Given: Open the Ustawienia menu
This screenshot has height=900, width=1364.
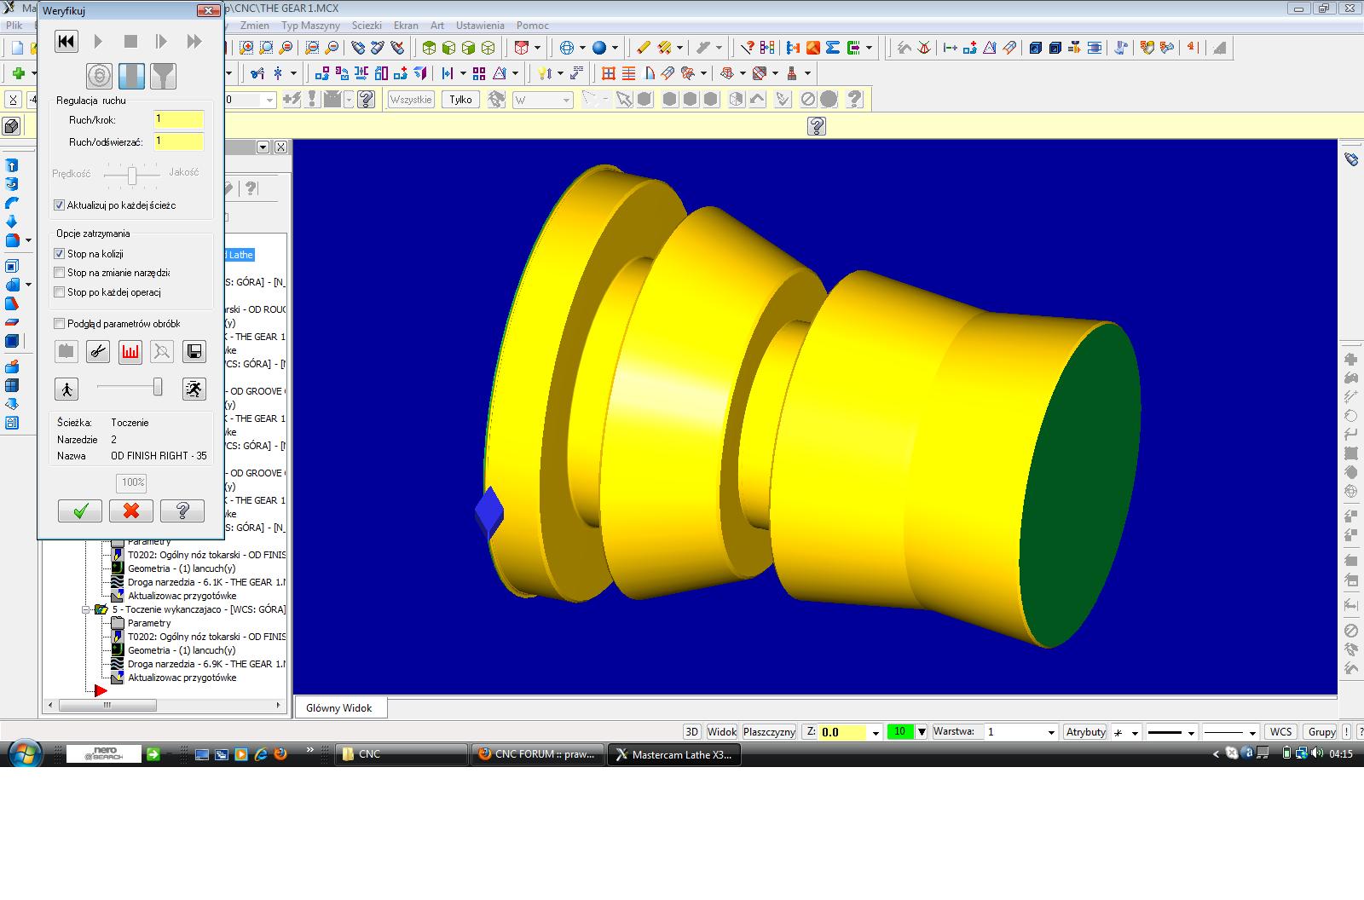Looking at the screenshot, I should point(480,26).
